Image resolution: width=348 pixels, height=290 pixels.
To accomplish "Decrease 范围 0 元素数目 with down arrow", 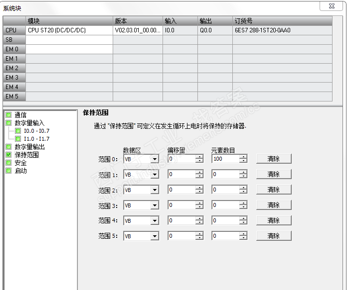I will [243, 161].
